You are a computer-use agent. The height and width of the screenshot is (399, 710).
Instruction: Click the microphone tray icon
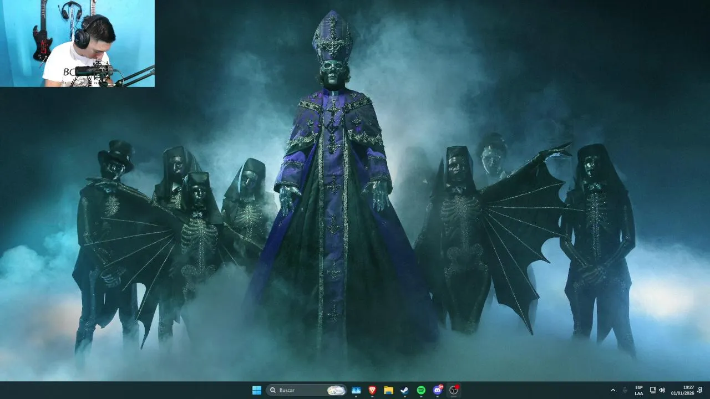pyautogui.click(x=625, y=390)
